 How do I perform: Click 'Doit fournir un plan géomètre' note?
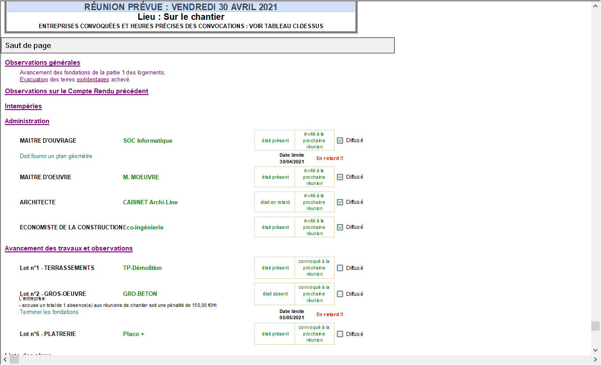click(56, 156)
